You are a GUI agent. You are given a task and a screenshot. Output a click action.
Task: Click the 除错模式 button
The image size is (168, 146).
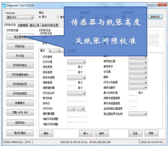[20, 103]
